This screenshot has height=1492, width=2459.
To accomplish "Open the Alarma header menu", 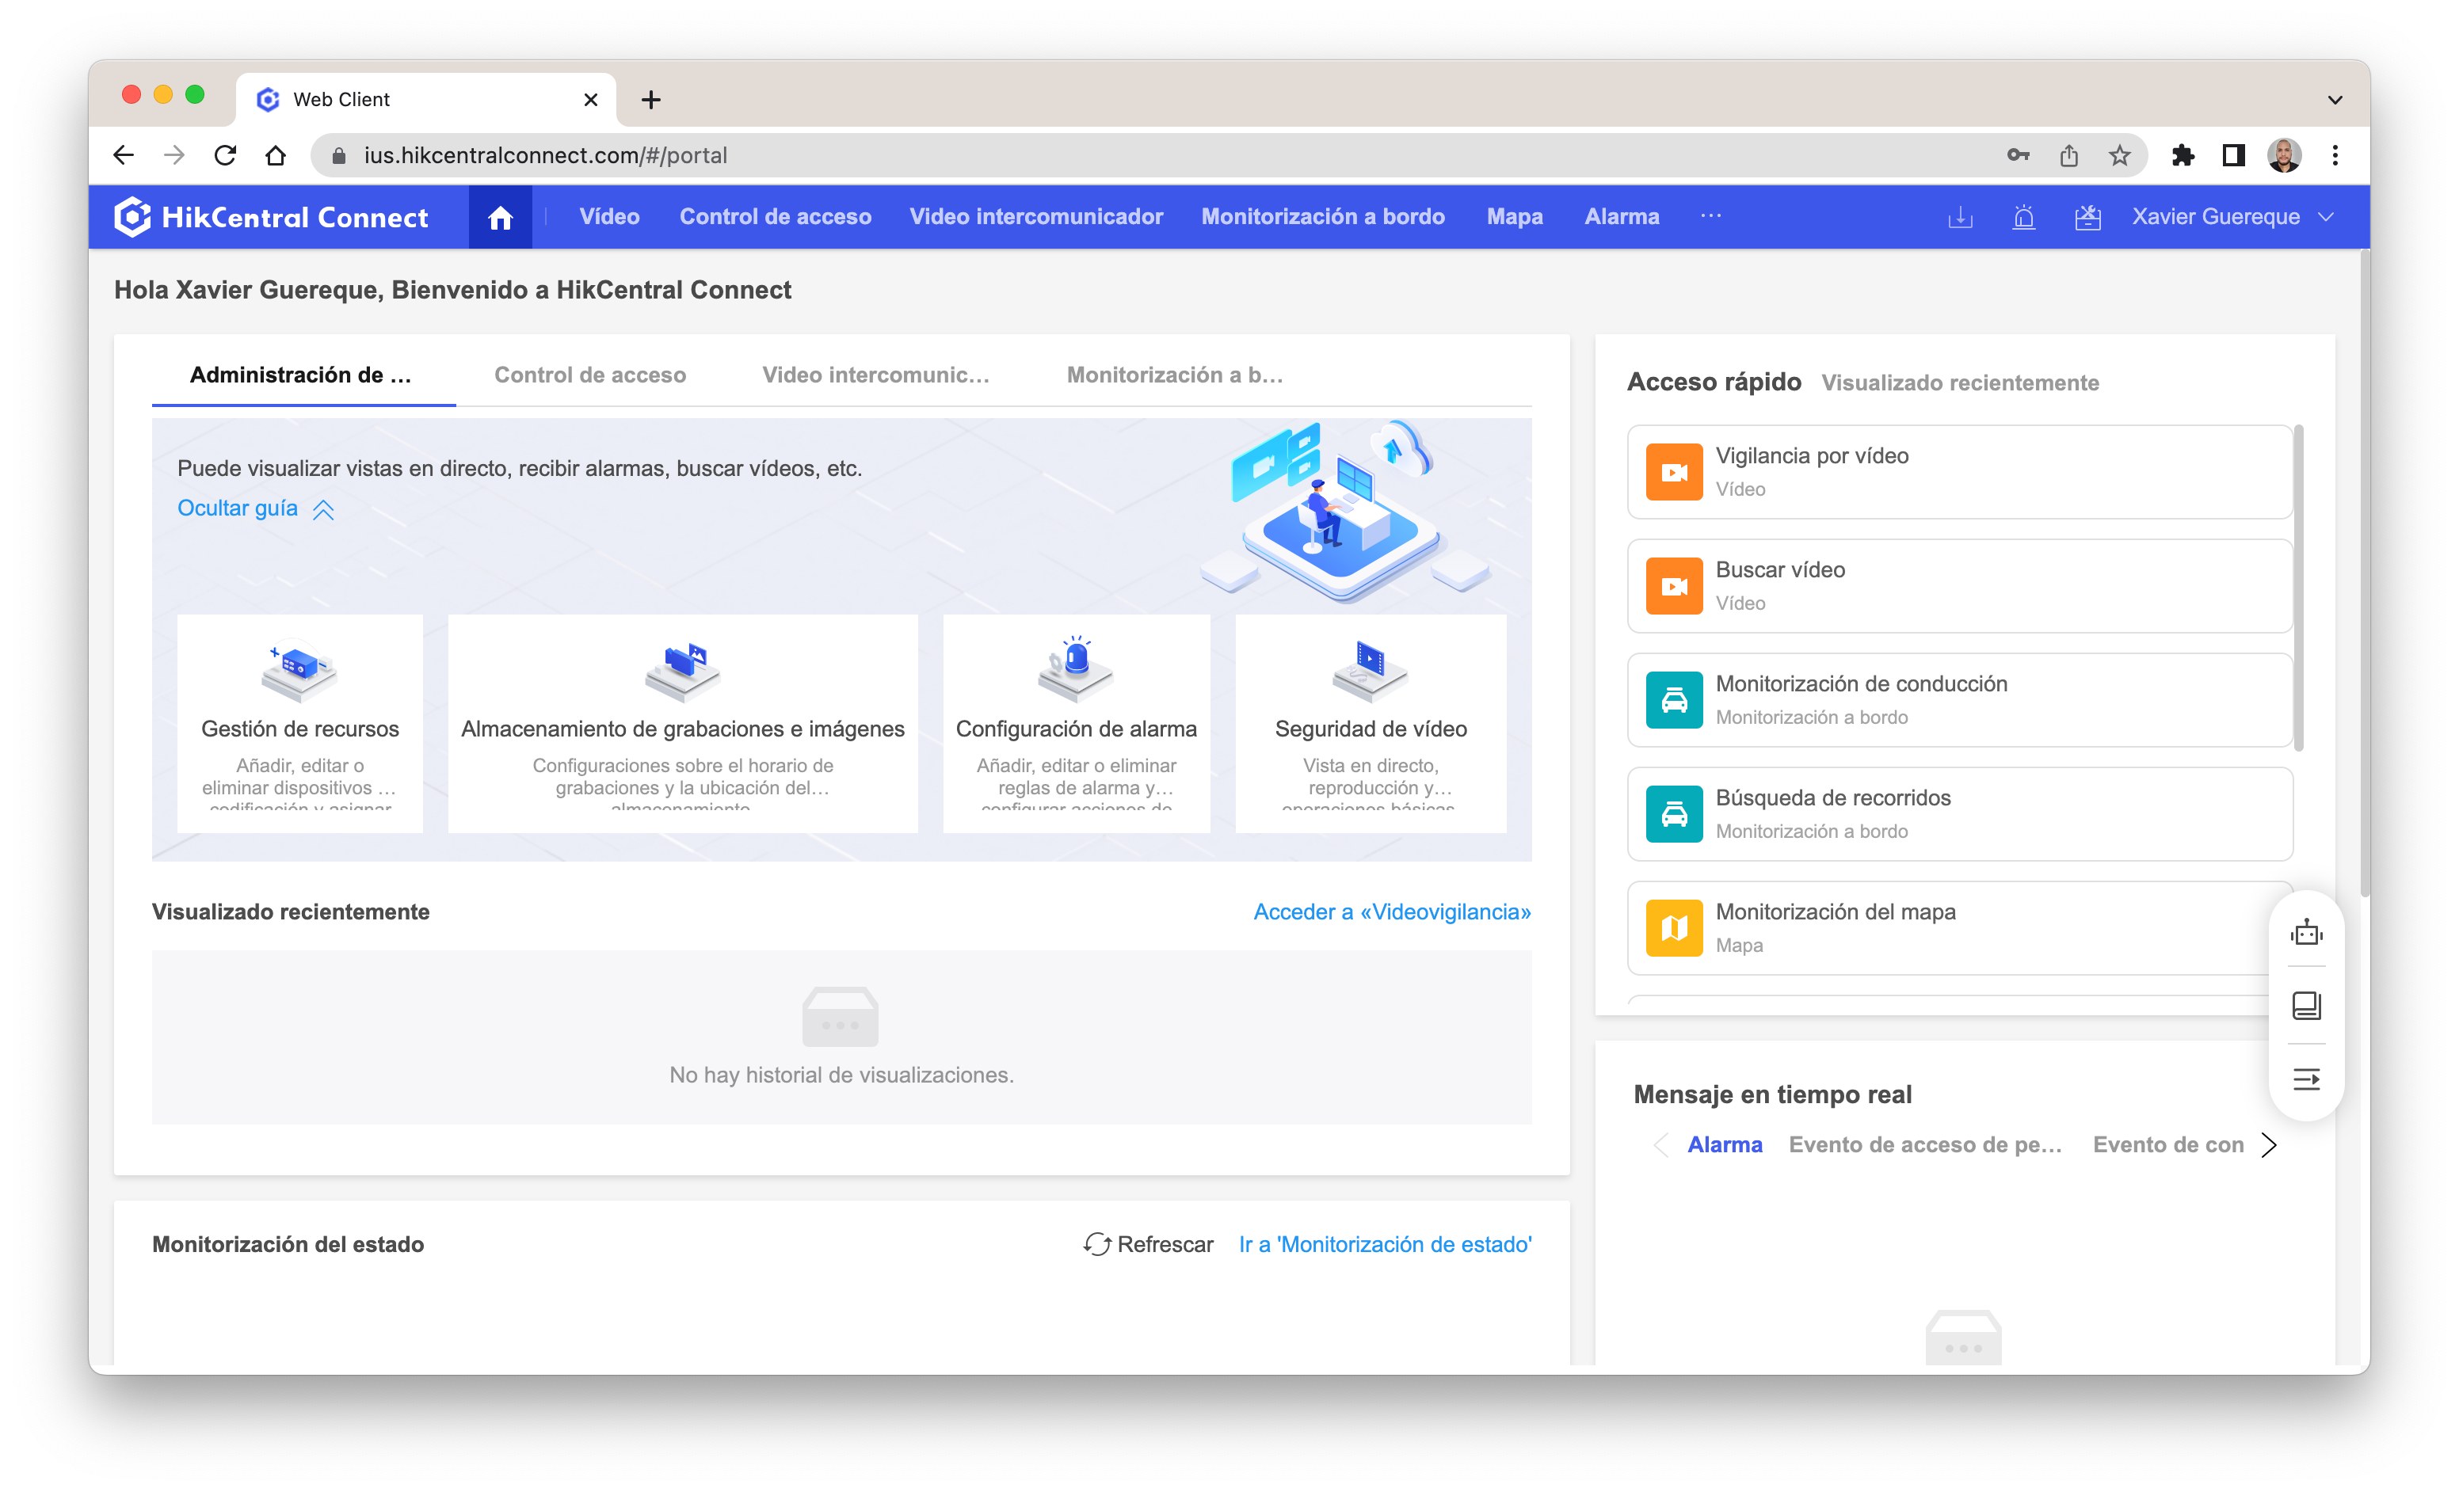I will tap(1622, 218).
